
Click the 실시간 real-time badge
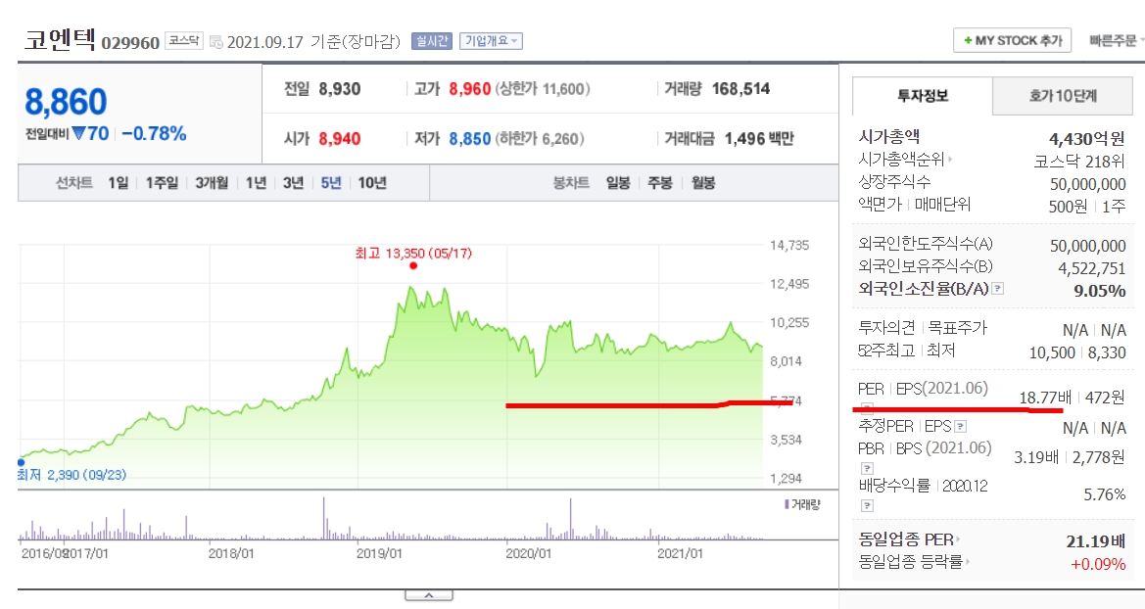tap(432, 41)
